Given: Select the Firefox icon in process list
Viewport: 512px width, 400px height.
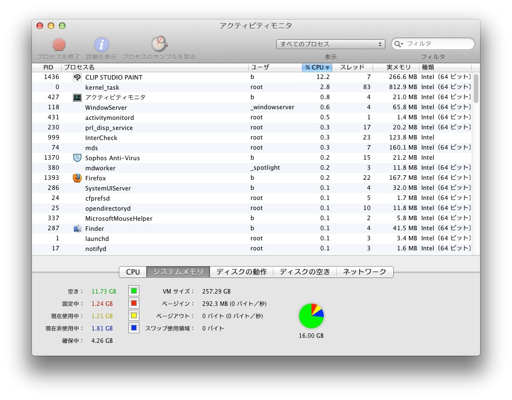Looking at the screenshot, I should click(77, 178).
